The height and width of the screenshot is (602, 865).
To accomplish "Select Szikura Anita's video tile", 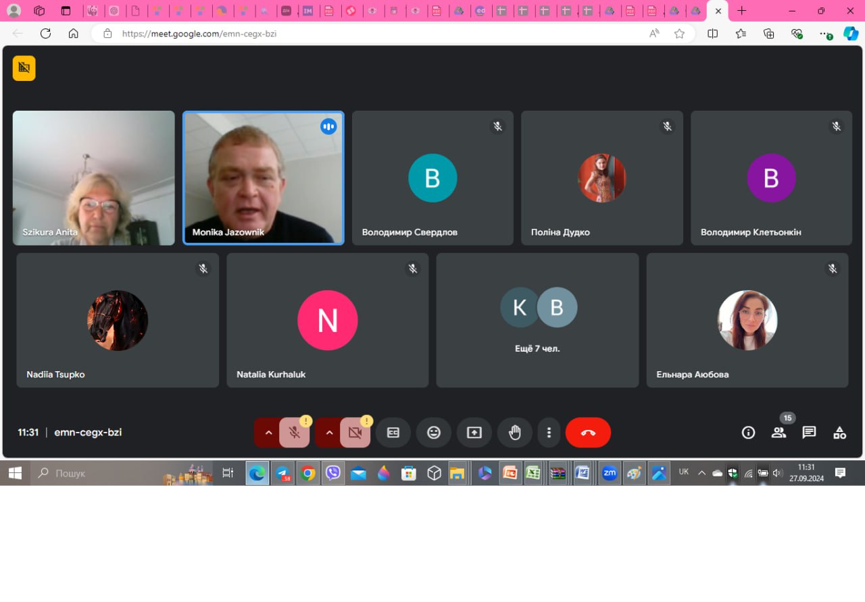I will [x=94, y=177].
